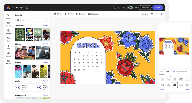Open Your stuff in sidebar

point(8,24)
